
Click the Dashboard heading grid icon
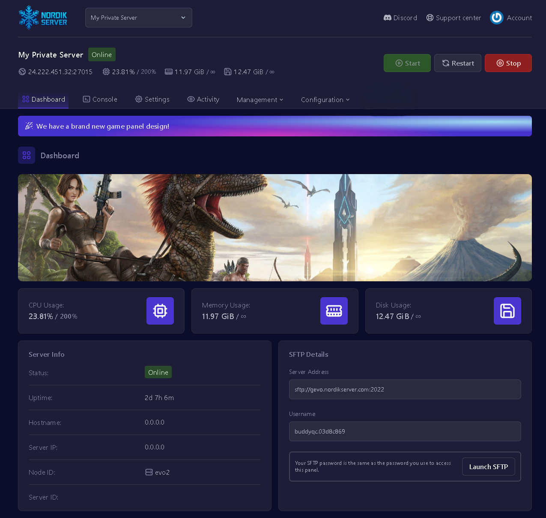coord(27,155)
